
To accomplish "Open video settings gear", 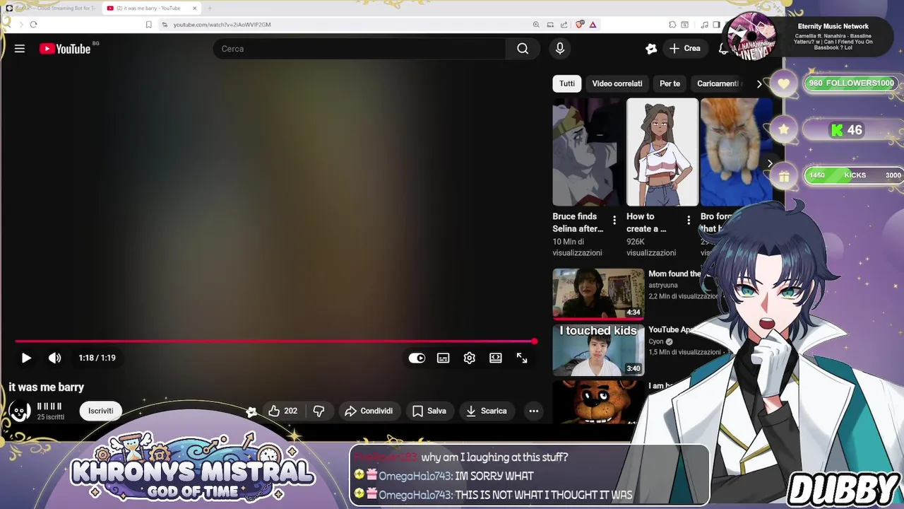I will point(470,358).
